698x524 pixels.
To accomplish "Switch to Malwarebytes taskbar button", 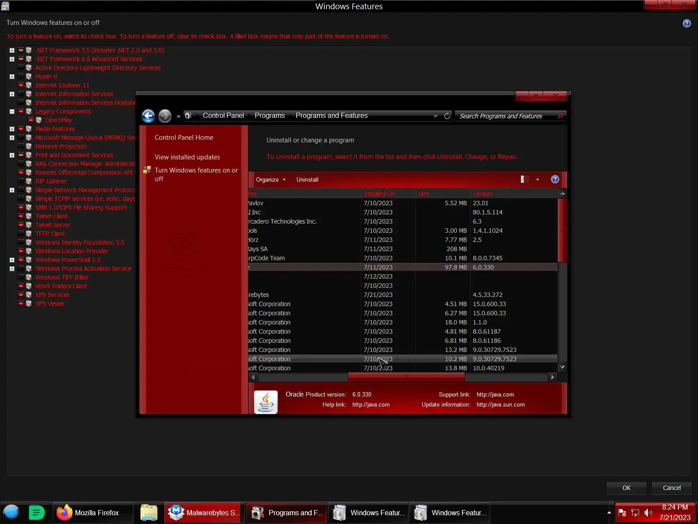I will 204,513.
